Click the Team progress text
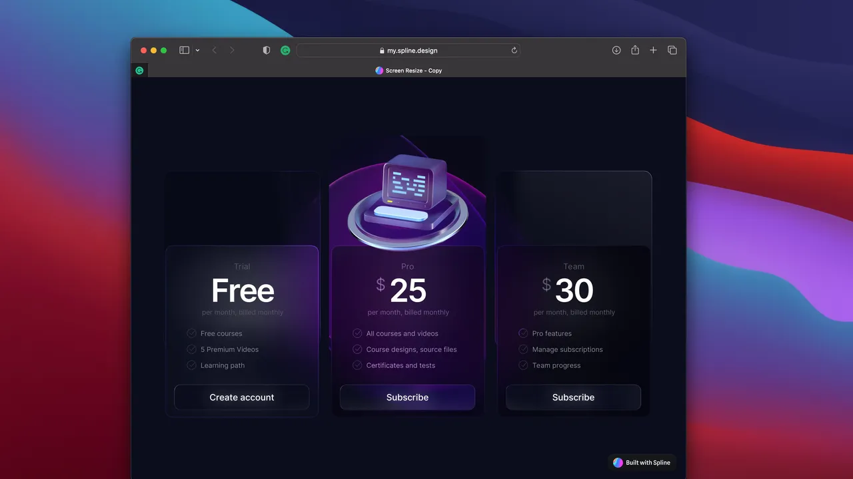 click(x=556, y=365)
